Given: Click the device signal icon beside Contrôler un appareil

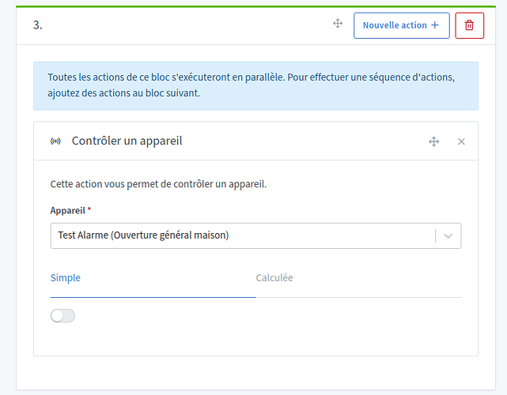Looking at the screenshot, I should click(55, 141).
